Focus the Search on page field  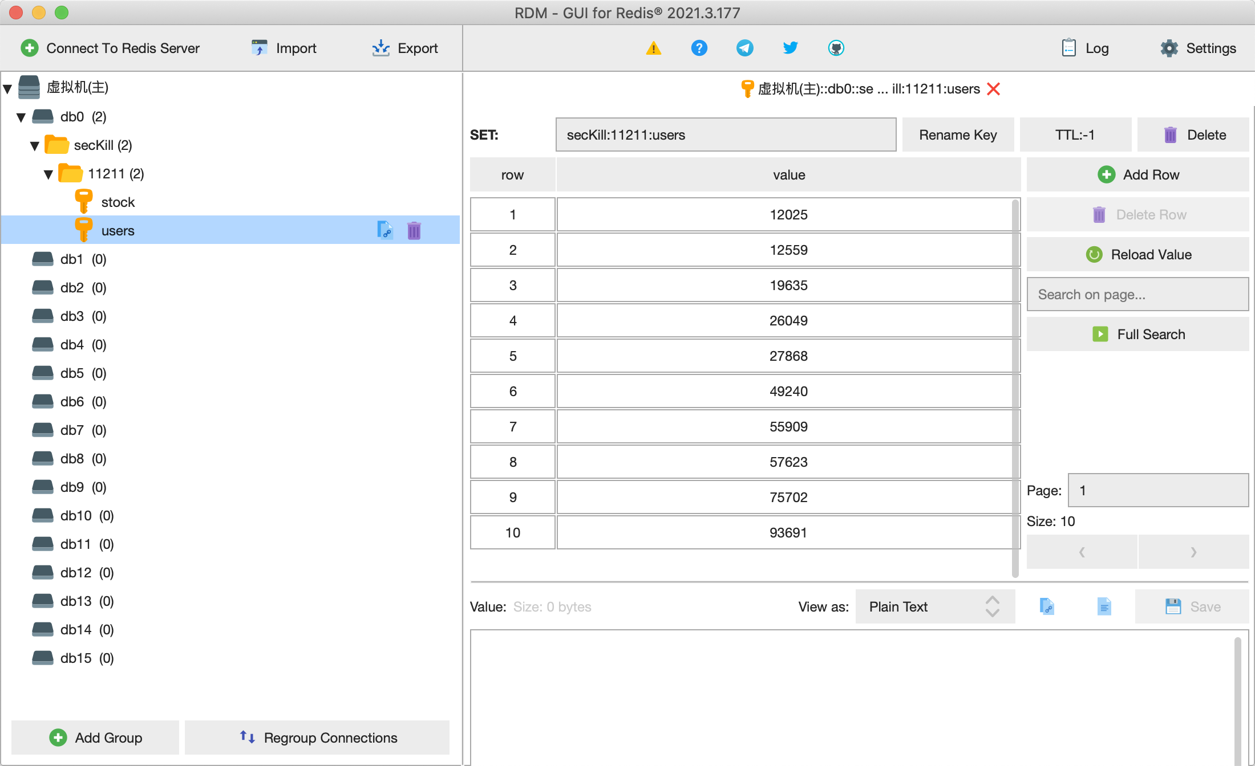1137,295
